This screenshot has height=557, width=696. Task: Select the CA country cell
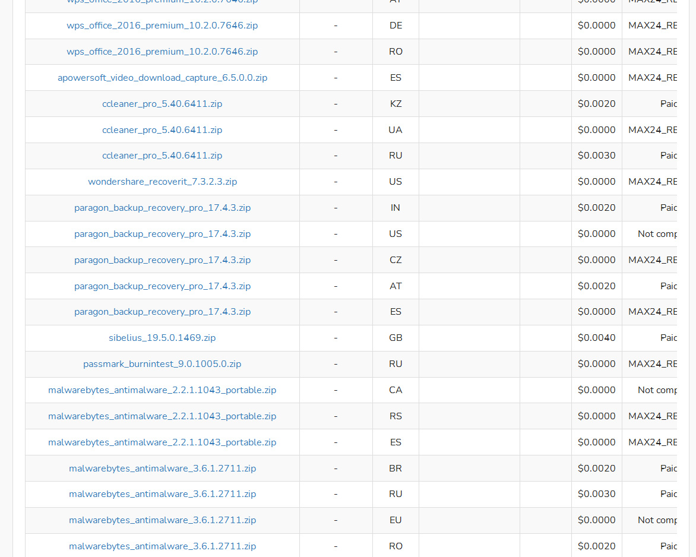[x=396, y=390]
